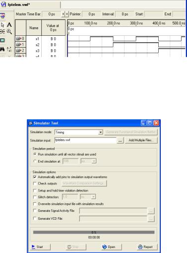
Task: Open the End simulation time unit dropdown
Action: click(94, 161)
